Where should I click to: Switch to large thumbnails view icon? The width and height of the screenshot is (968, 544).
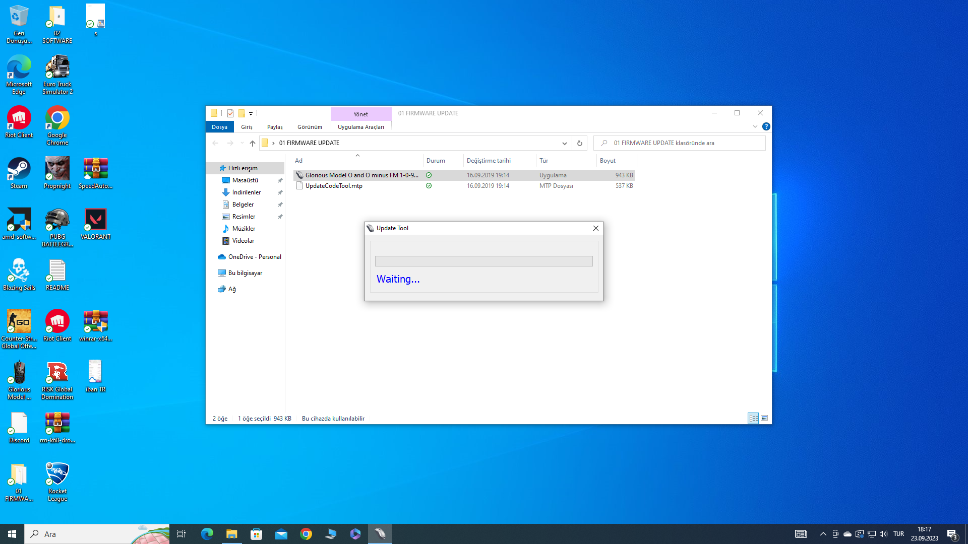(764, 418)
